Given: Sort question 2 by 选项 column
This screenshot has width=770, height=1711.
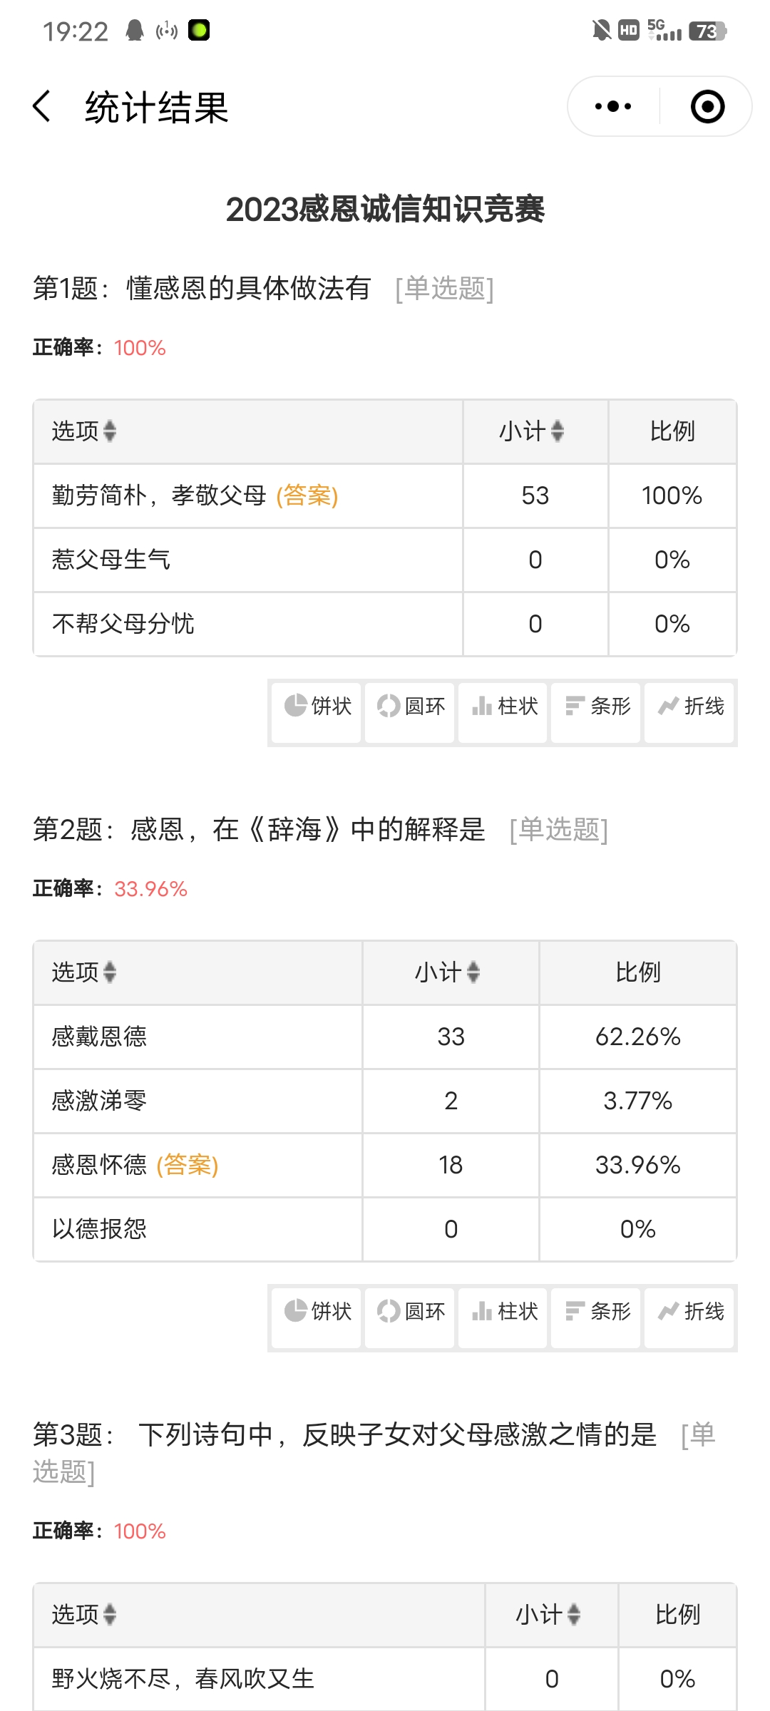Looking at the screenshot, I should (109, 972).
